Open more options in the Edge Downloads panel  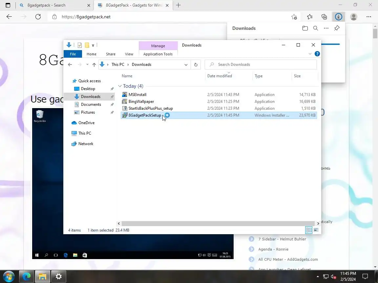326,28
